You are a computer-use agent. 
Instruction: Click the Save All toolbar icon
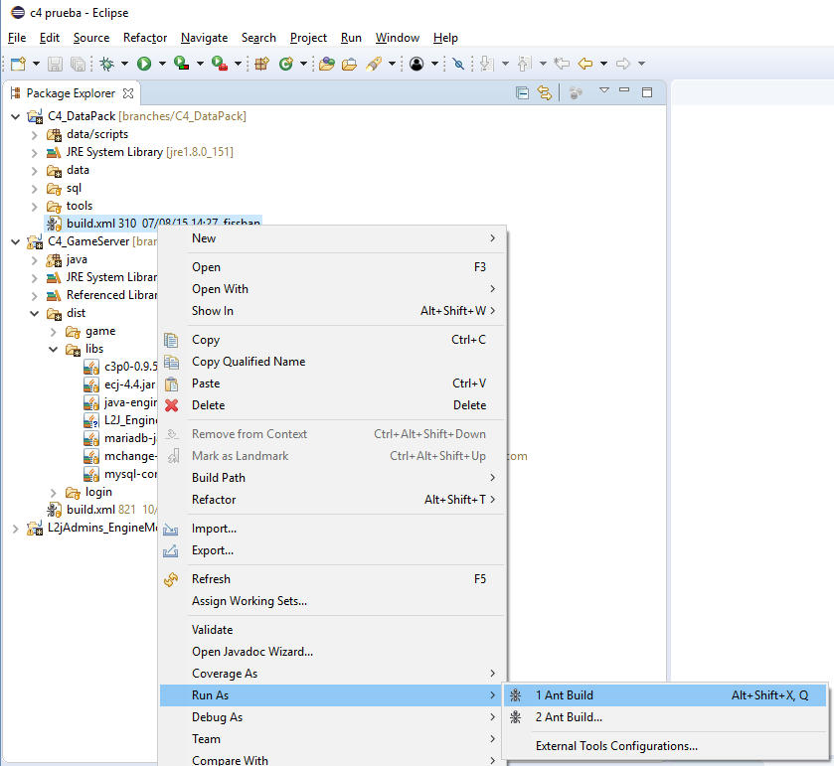point(79,64)
